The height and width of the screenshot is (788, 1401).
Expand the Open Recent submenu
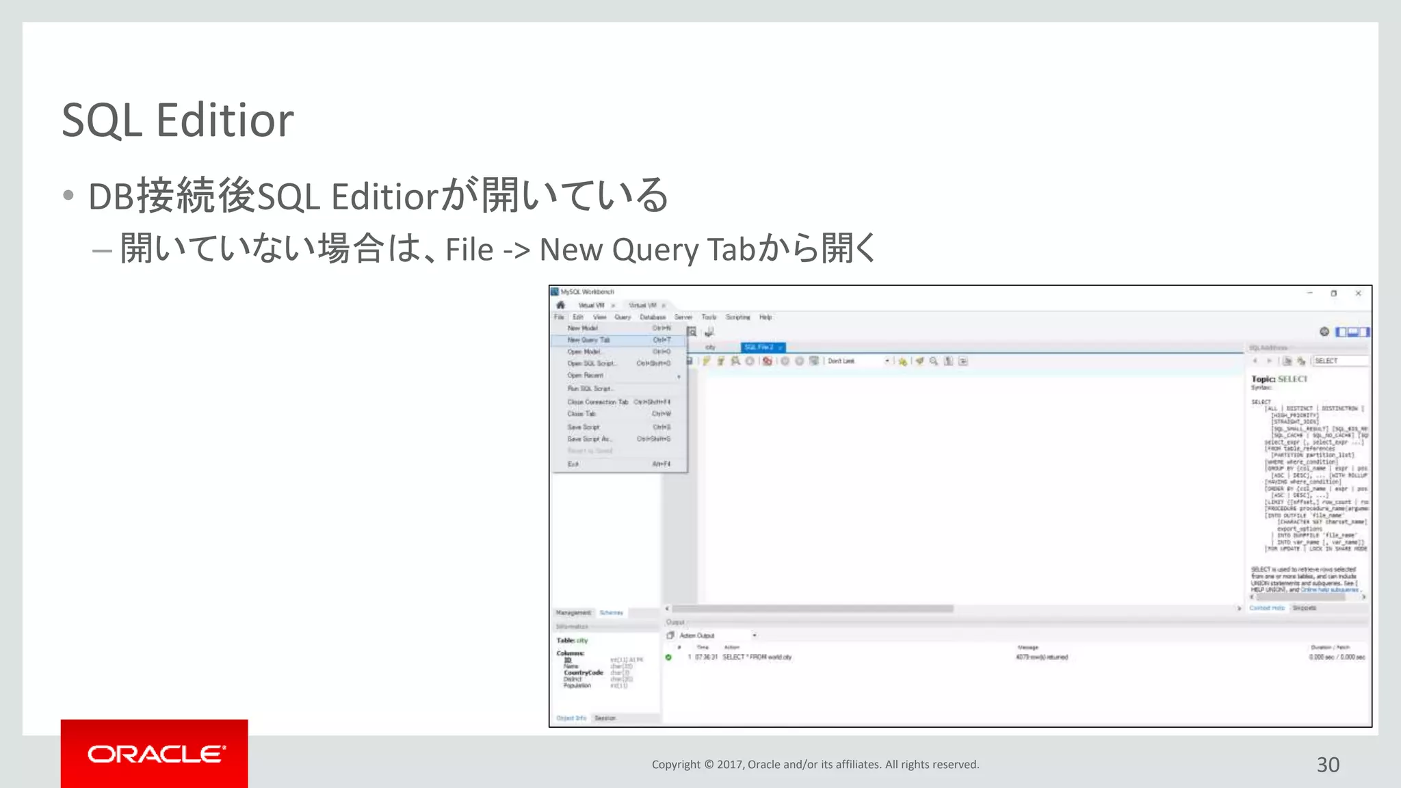pyautogui.click(x=619, y=376)
